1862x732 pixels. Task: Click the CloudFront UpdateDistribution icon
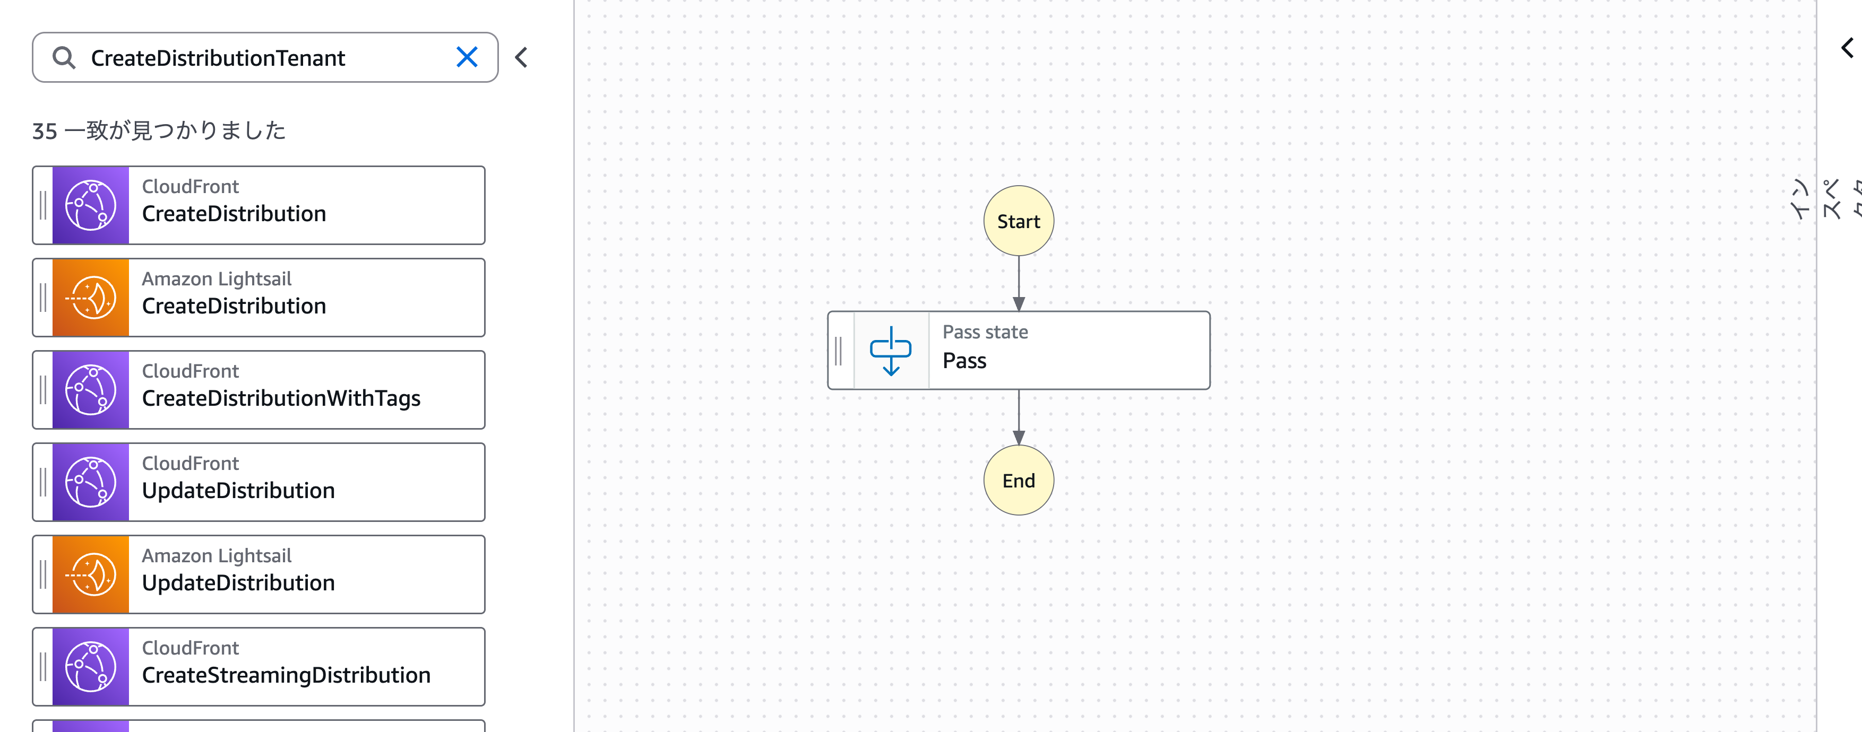pyautogui.click(x=91, y=483)
